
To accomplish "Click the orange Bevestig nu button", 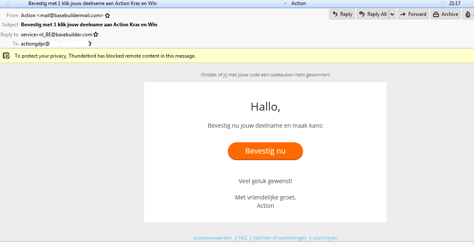I will click(265, 151).
